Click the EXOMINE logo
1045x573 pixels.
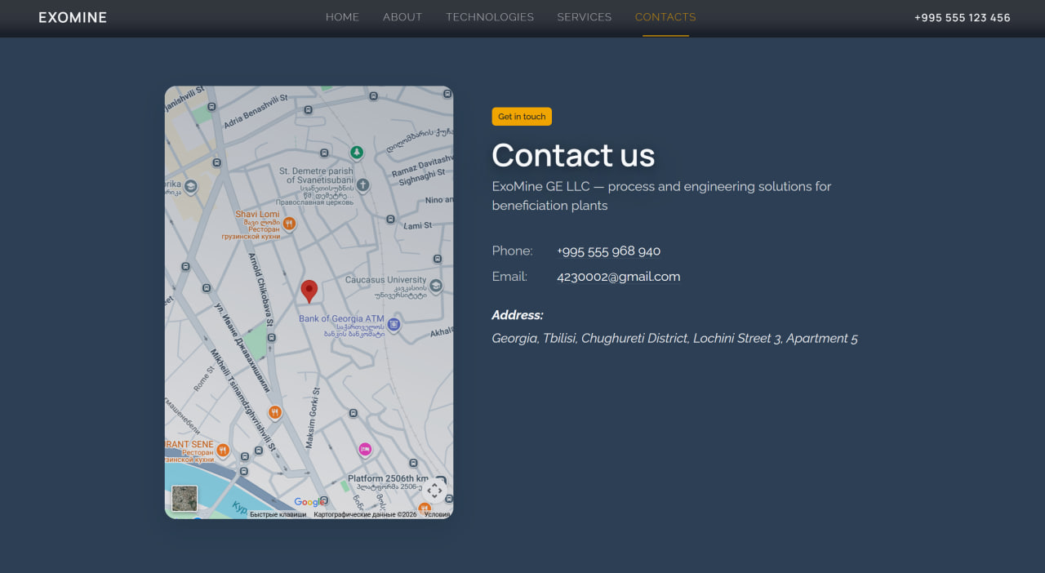point(73,17)
